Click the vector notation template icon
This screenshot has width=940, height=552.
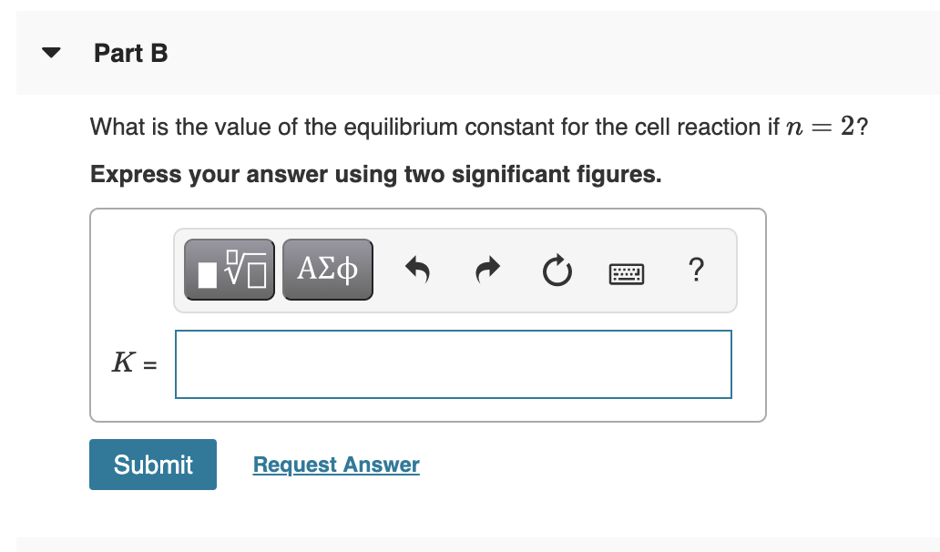pos(230,269)
